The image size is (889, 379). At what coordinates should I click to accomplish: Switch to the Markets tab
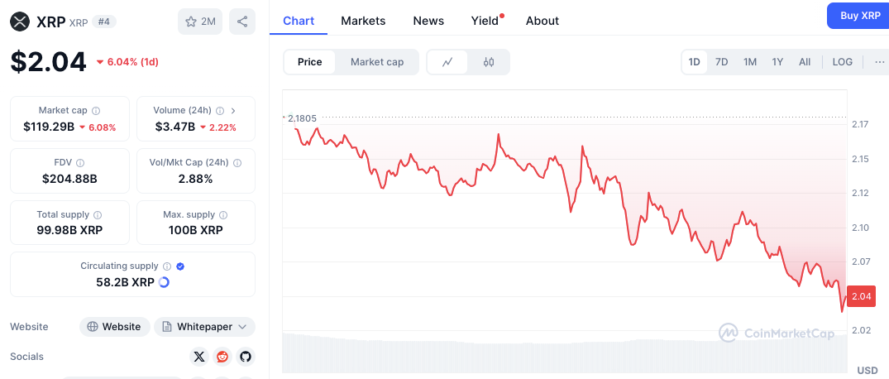pyautogui.click(x=363, y=21)
